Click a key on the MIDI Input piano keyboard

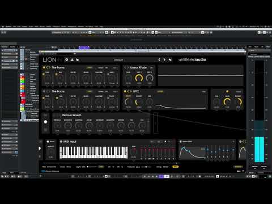click(93, 152)
